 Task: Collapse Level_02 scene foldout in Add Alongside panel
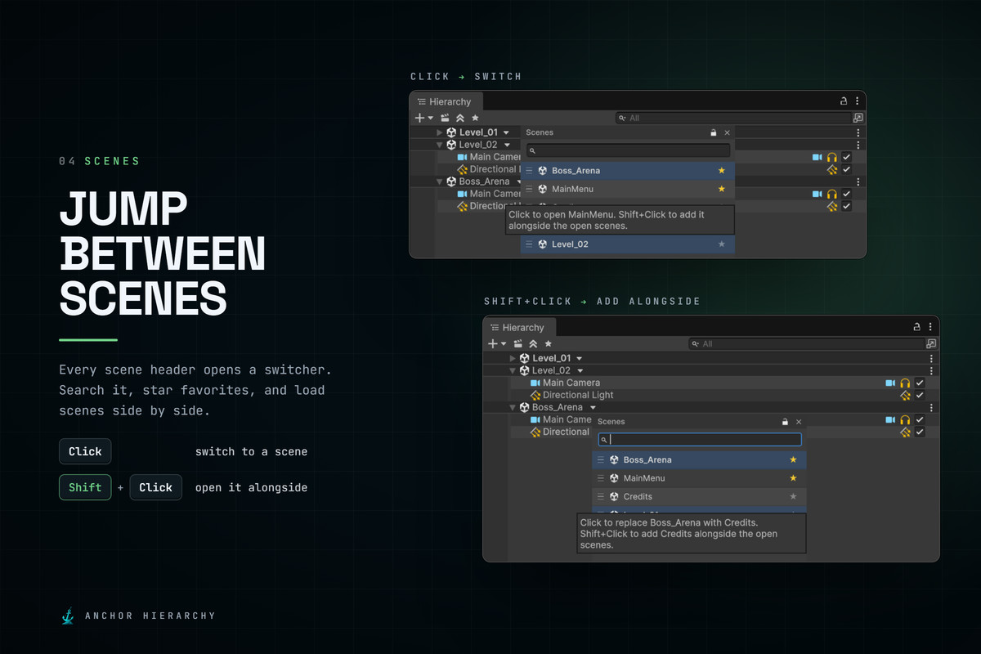[513, 370]
